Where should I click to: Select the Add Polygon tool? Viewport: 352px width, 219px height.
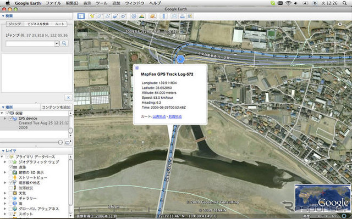click(100, 16)
